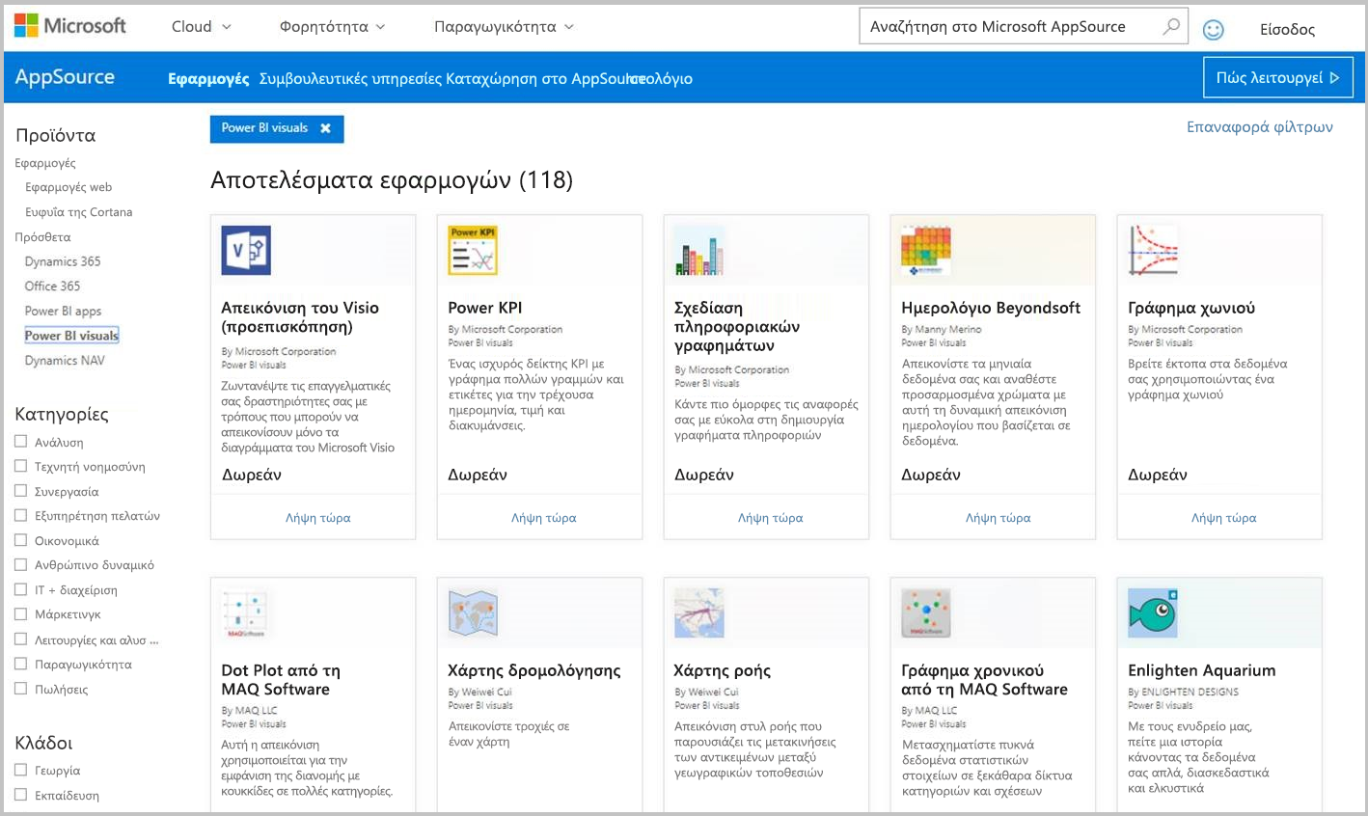Click the AppSource brand link
1368x816 pixels.
click(65, 77)
